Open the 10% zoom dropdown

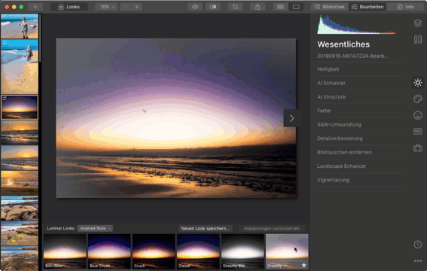tap(106, 7)
